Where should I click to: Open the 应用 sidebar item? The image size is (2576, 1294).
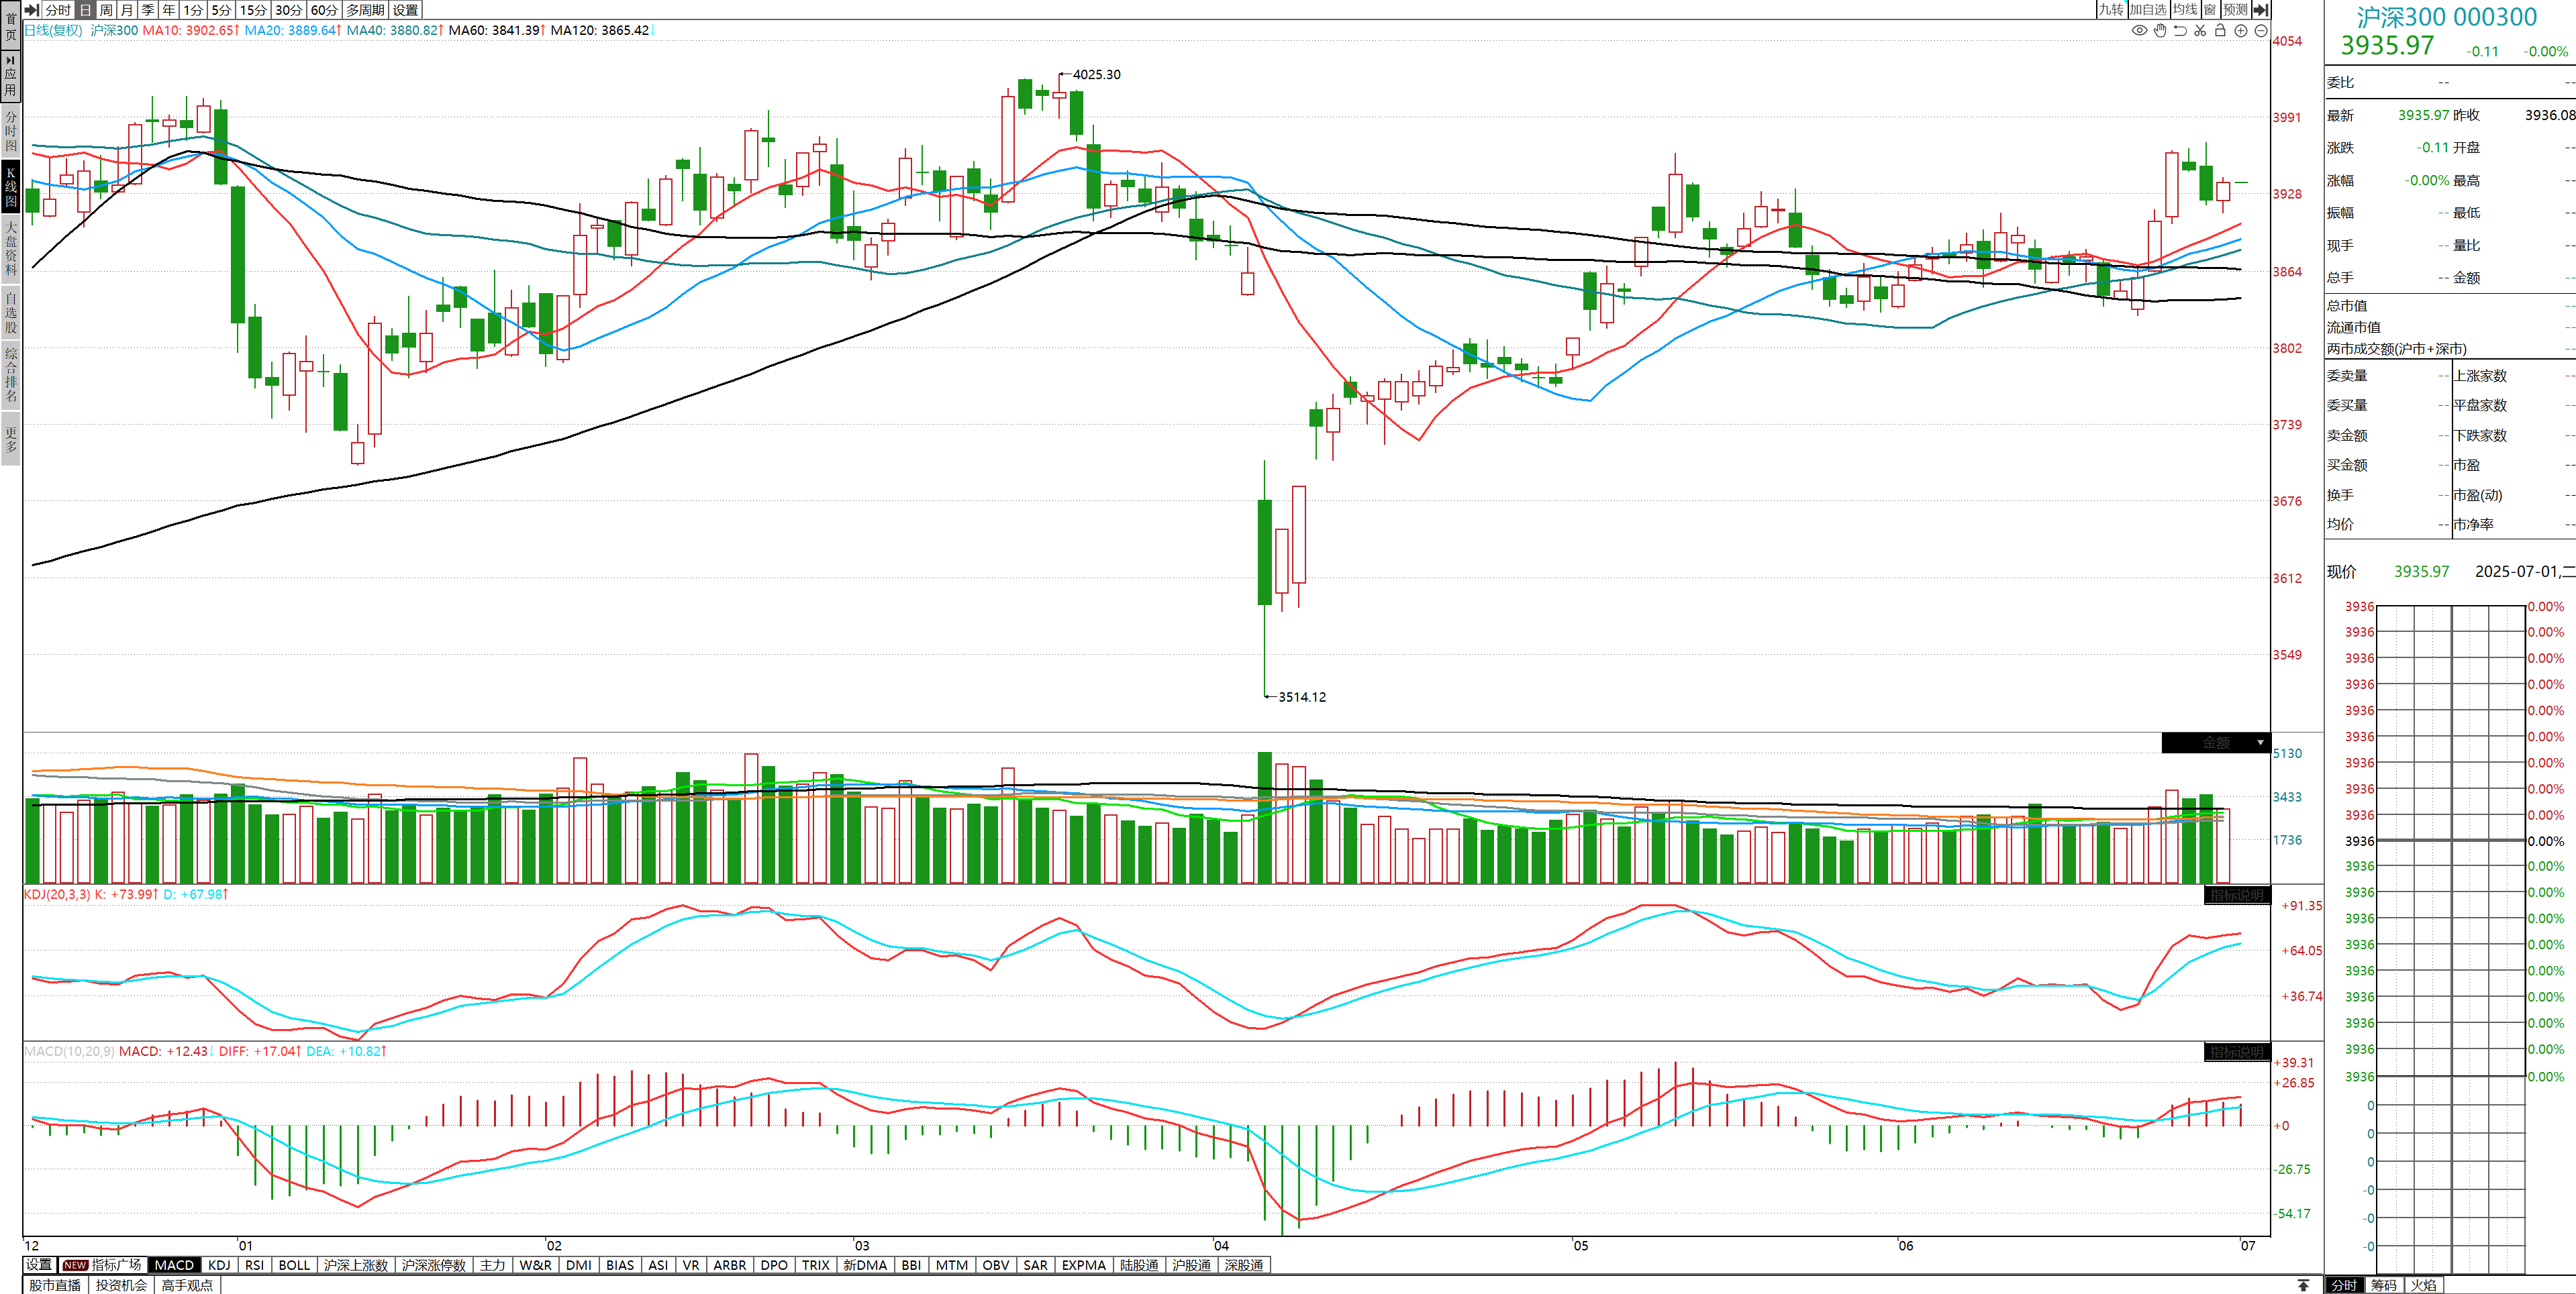point(11,76)
